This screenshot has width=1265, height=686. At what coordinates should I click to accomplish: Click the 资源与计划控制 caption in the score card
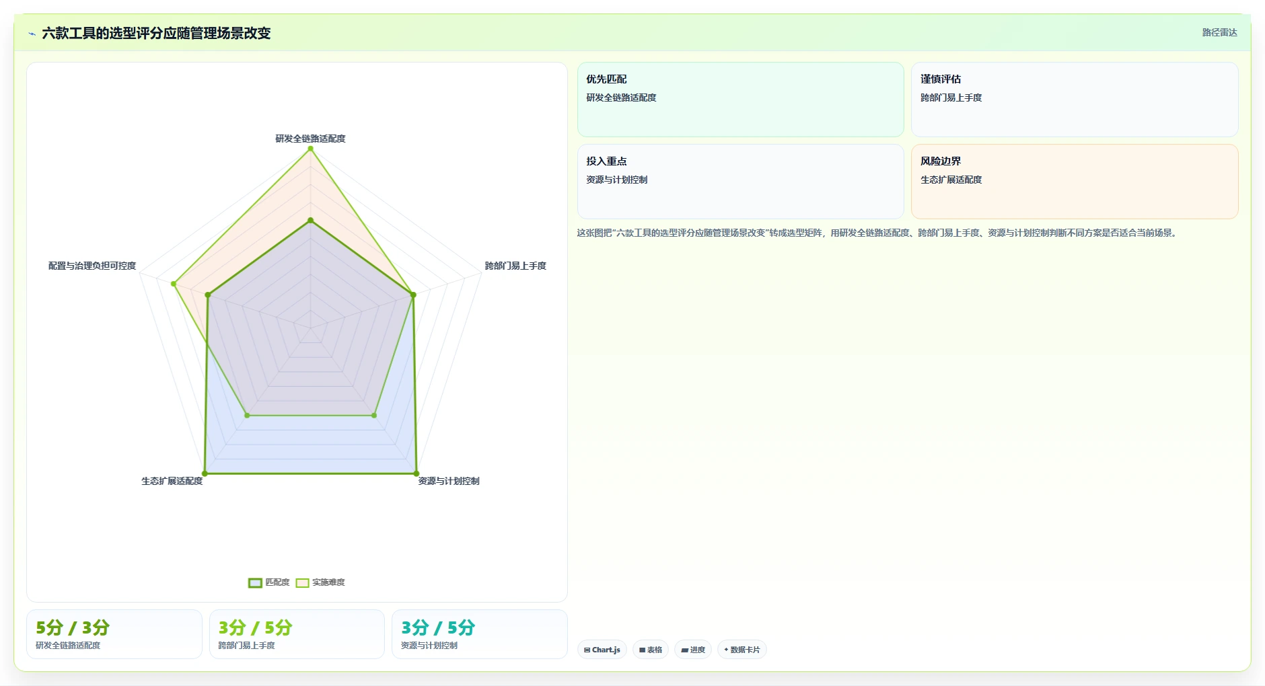[429, 646]
